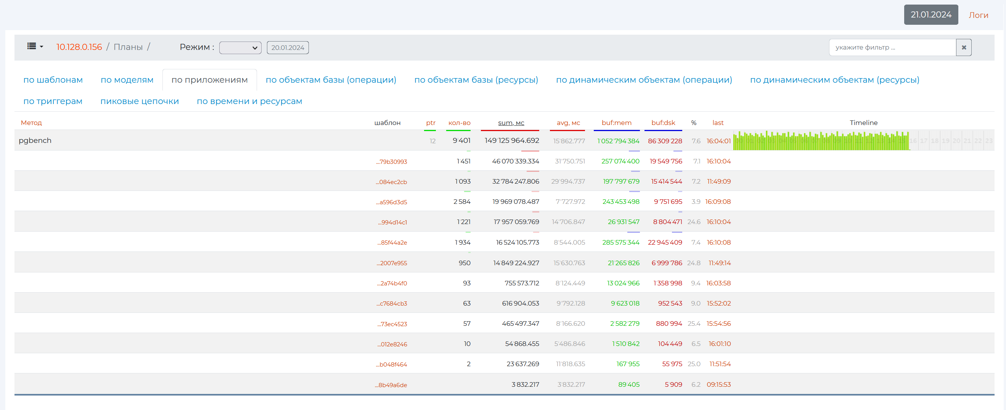Clear filter with the X button
This screenshot has width=1006, height=410.
click(x=963, y=48)
